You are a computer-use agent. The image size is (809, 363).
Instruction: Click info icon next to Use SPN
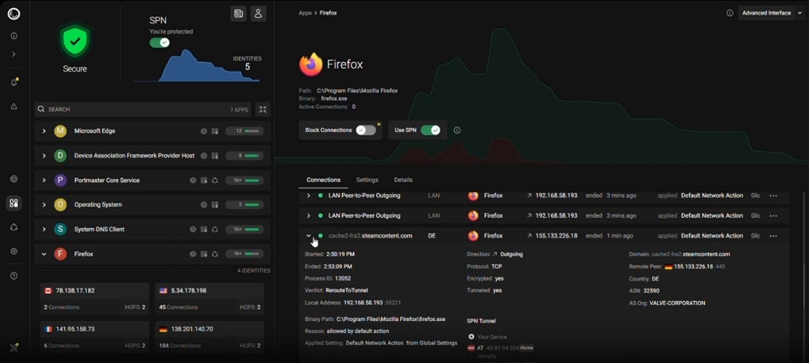[457, 130]
